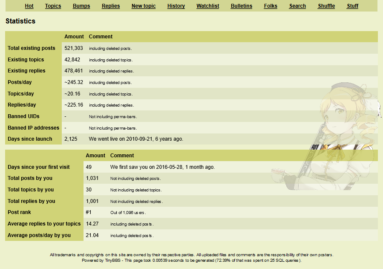Image resolution: width=383 pixels, height=269 pixels.
Task: Click the blonde anime character background image
Action: click(x=341, y=115)
